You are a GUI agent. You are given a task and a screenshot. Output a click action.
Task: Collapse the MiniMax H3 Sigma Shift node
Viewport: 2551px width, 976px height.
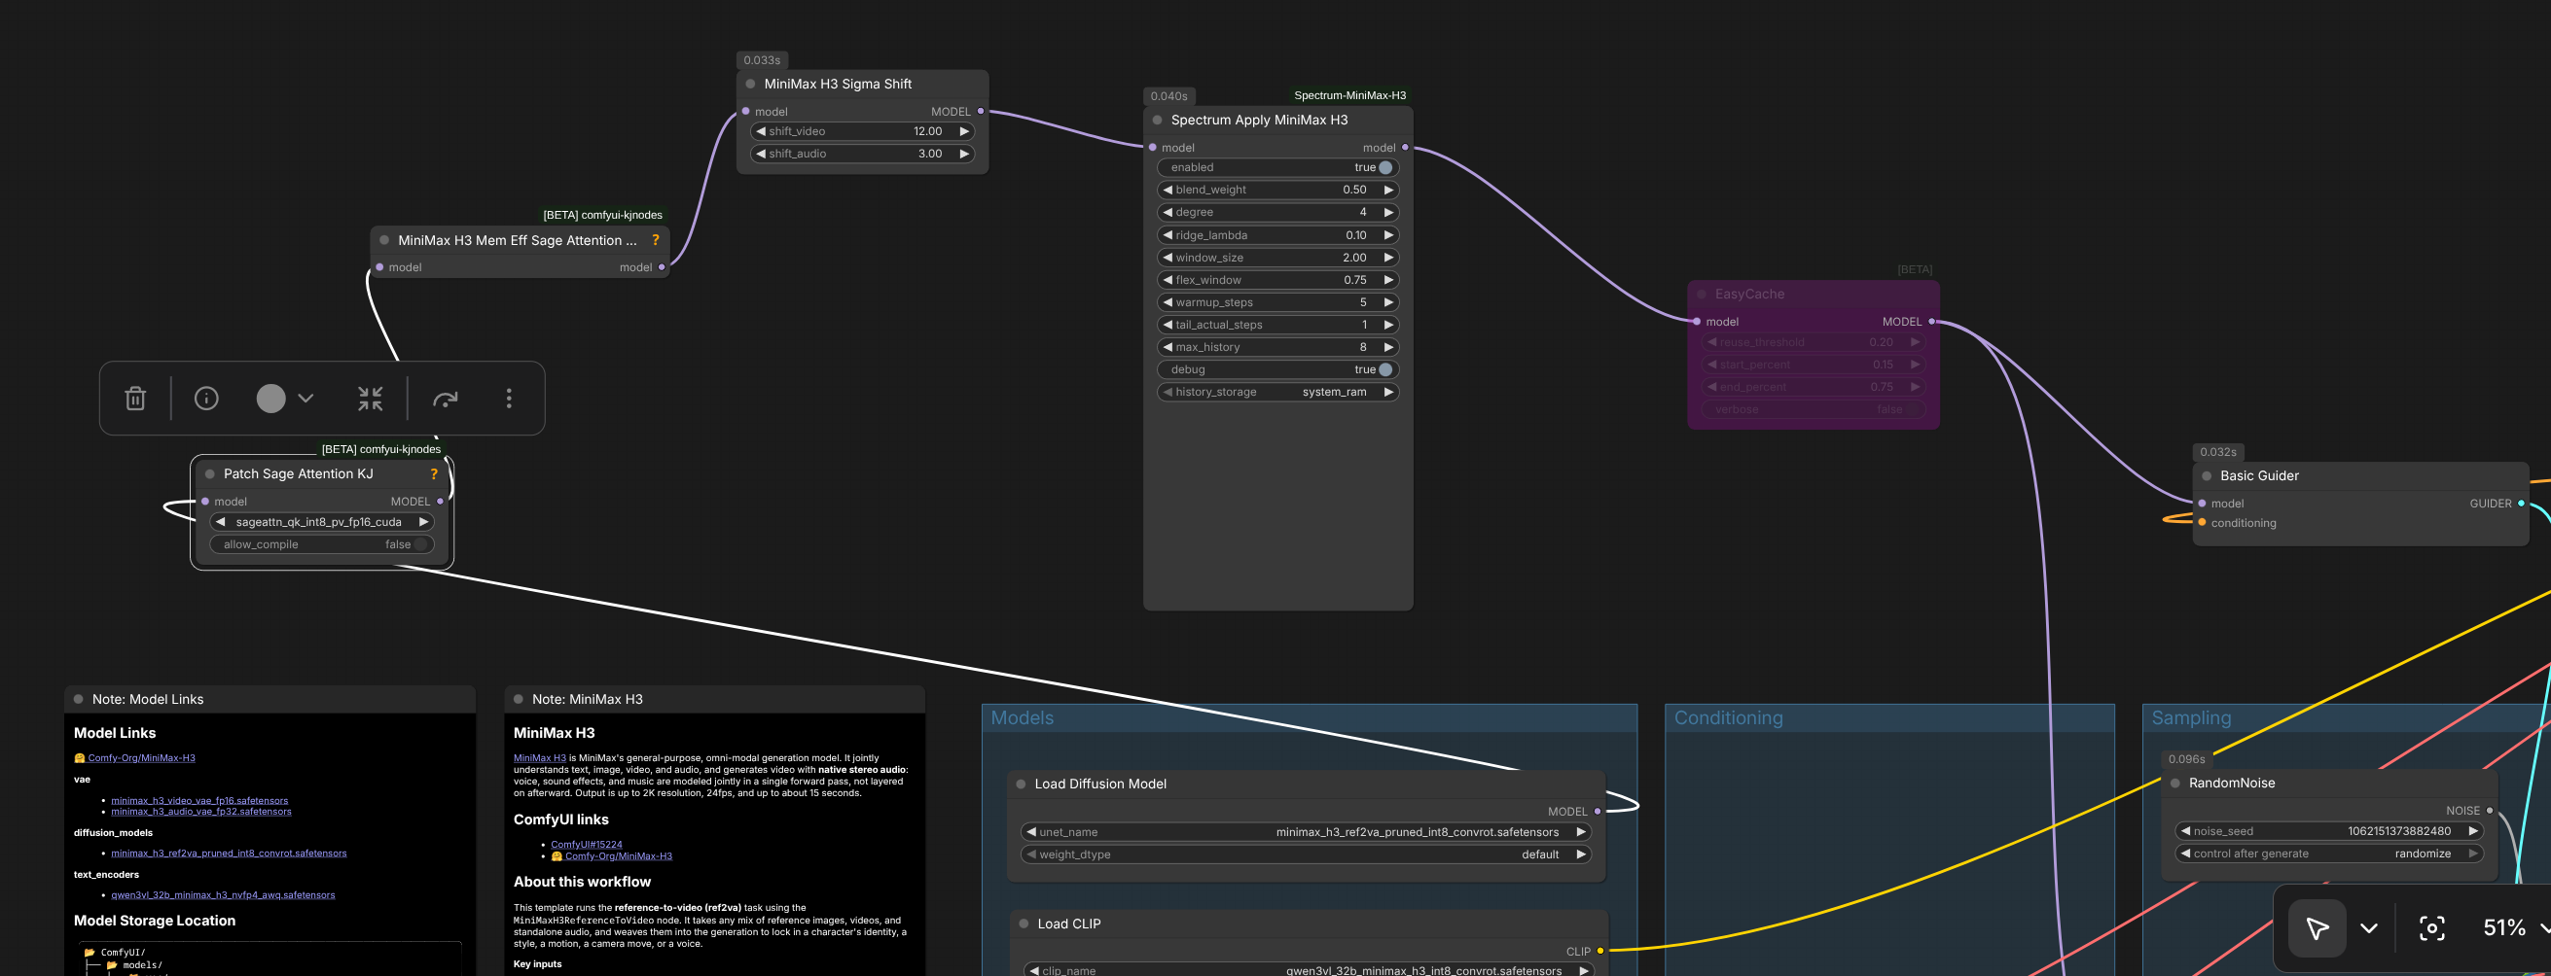pos(751,85)
